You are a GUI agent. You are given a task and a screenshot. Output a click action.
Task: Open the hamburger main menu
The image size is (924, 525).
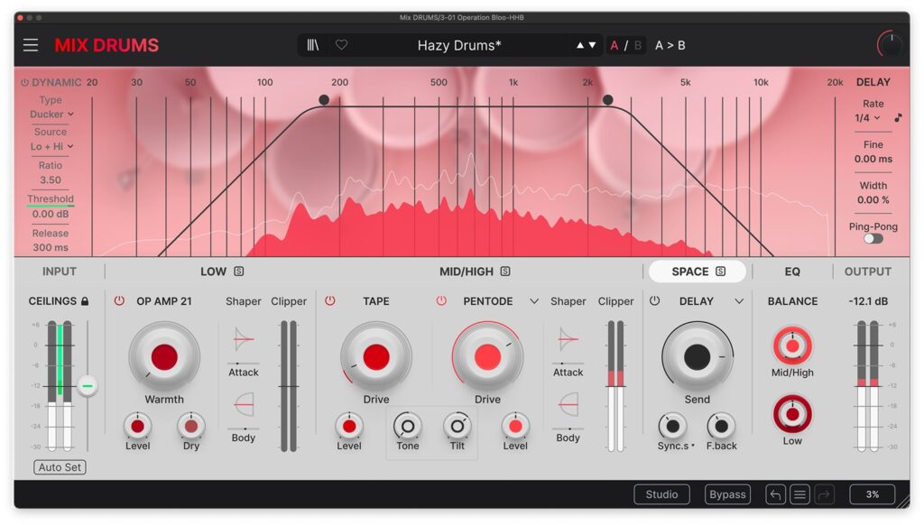[x=31, y=45]
